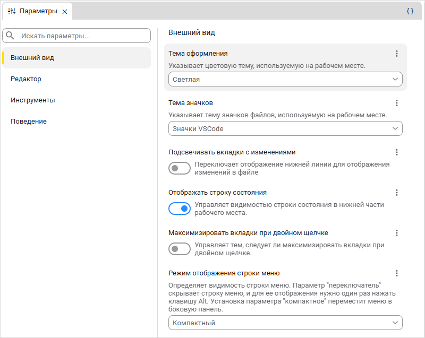Disable Отображать строку состояния switch
This screenshot has height=338, width=425.
tap(179, 209)
